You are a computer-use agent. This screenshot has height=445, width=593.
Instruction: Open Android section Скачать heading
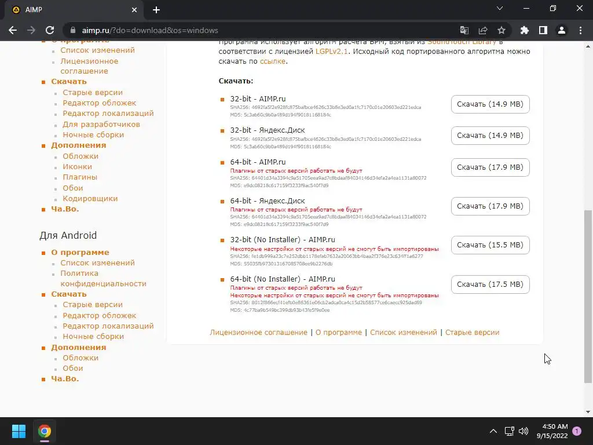click(69, 294)
